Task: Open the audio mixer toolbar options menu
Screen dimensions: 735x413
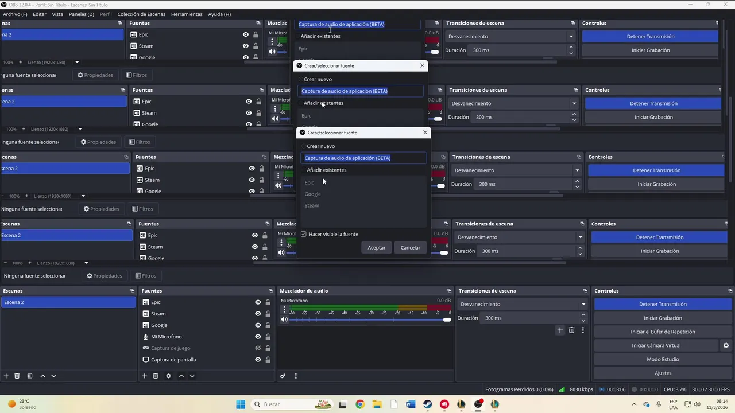Action: tap(296, 376)
